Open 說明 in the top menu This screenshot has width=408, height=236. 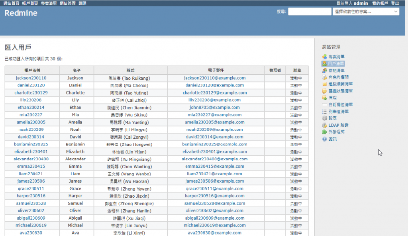82,3
